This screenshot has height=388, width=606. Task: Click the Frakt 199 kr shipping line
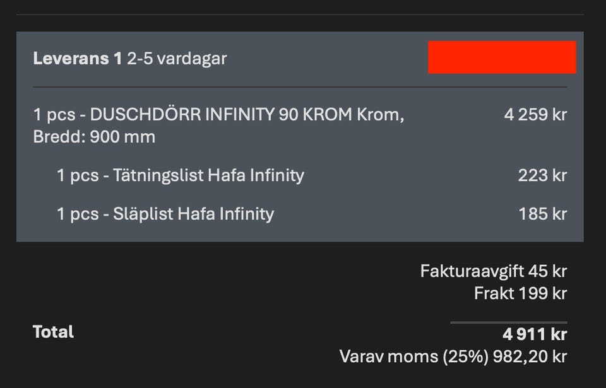[x=520, y=293]
